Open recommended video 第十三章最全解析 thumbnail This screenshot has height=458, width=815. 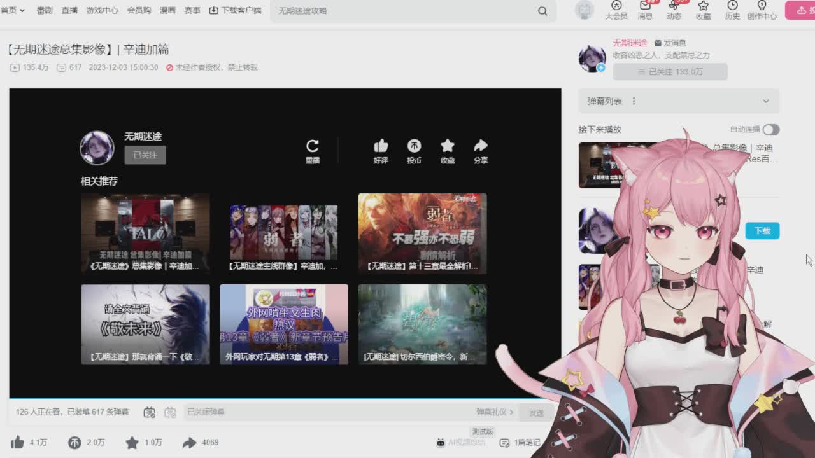click(422, 233)
